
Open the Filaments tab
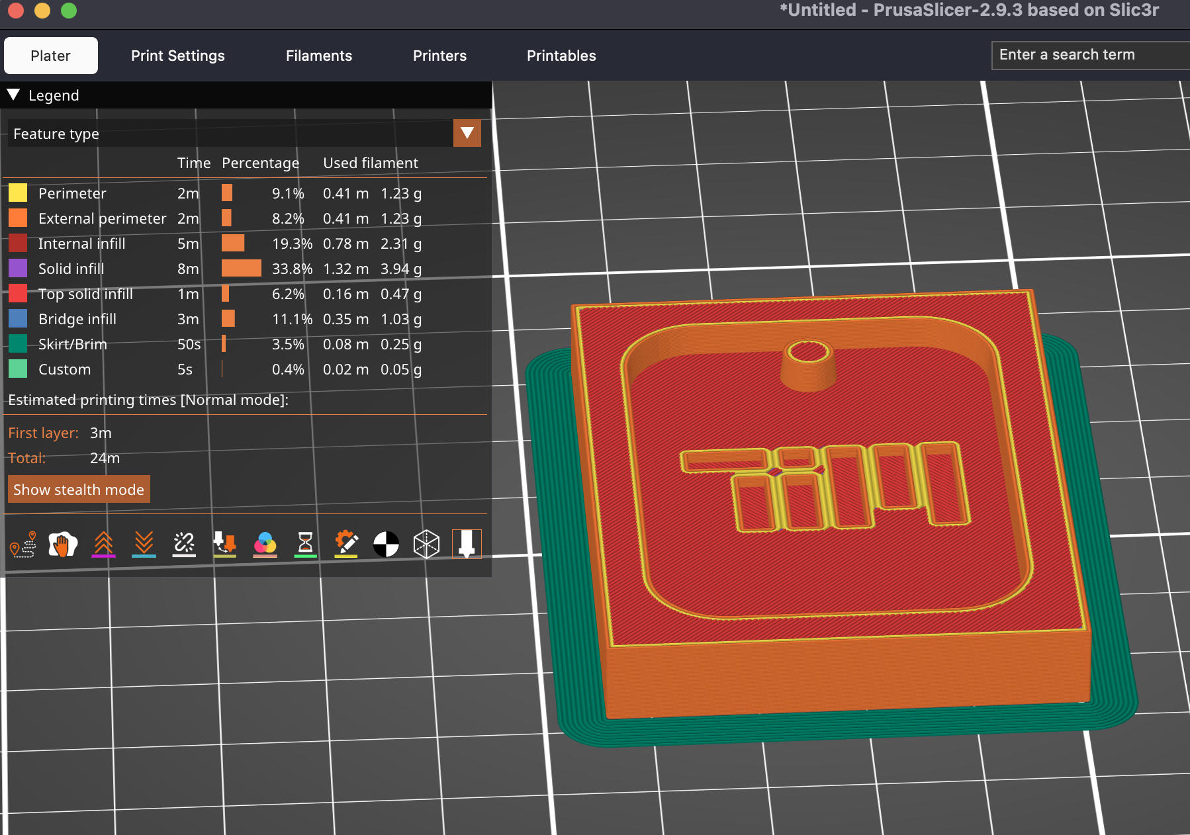pos(318,56)
